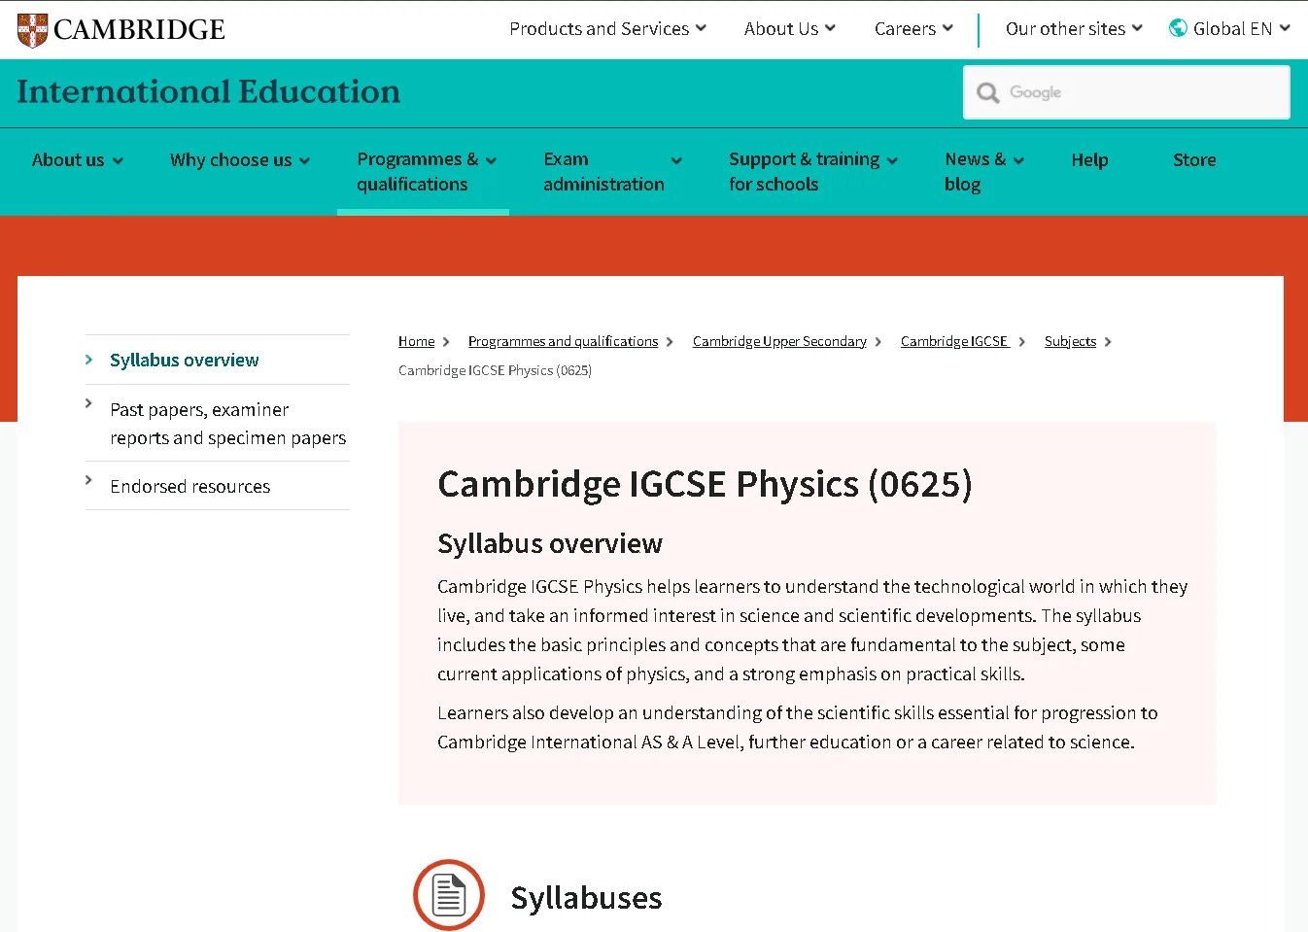Open the Support & training for schools menu

tap(805, 172)
